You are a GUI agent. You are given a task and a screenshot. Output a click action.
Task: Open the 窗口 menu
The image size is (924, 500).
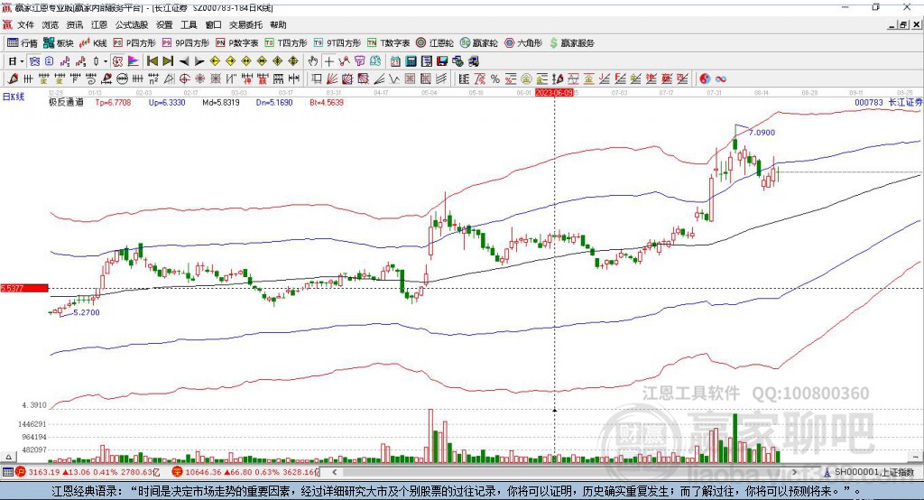(213, 24)
